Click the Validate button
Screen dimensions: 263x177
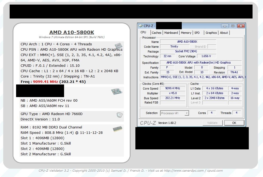(x=212, y=123)
